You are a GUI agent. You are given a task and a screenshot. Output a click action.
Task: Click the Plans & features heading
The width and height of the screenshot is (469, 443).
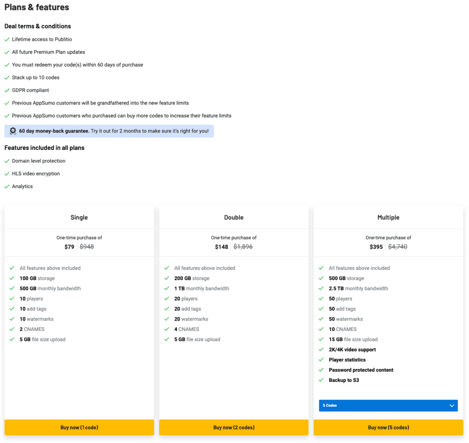(37, 7)
